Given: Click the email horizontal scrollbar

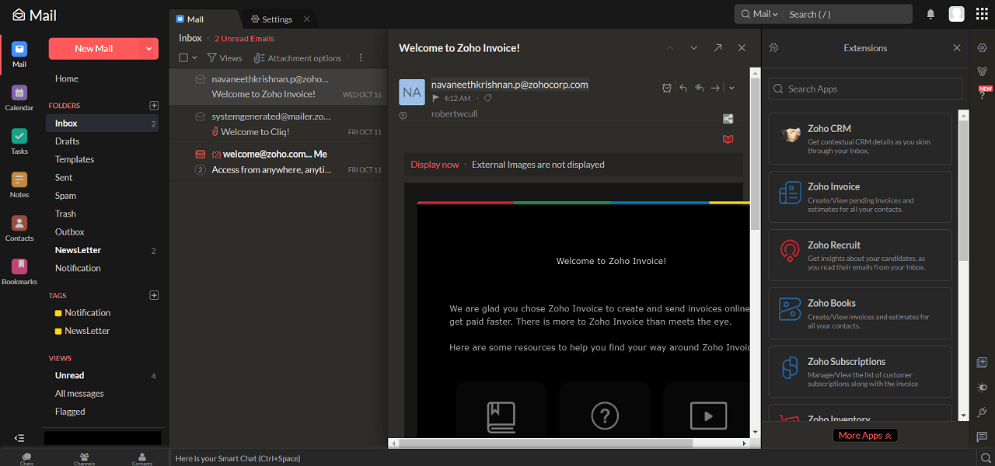Looking at the screenshot, I should pyautogui.click(x=546, y=443).
